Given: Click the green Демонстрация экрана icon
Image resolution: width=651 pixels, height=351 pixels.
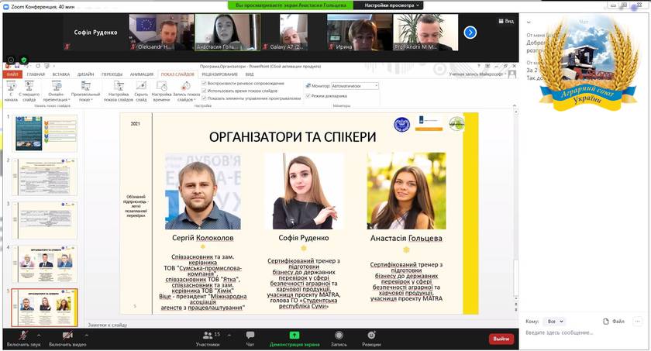Looking at the screenshot, I should click(x=294, y=336).
